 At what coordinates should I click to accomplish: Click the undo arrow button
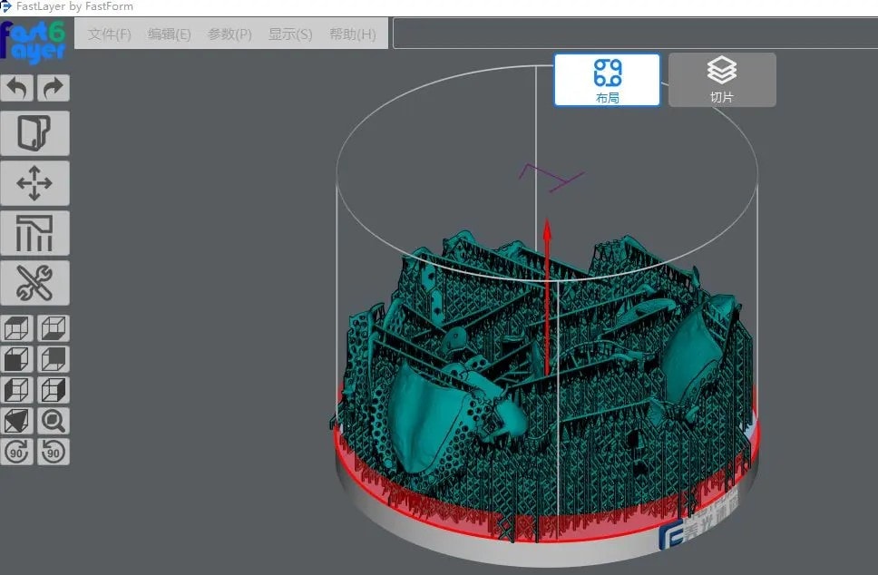pyautogui.click(x=18, y=88)
